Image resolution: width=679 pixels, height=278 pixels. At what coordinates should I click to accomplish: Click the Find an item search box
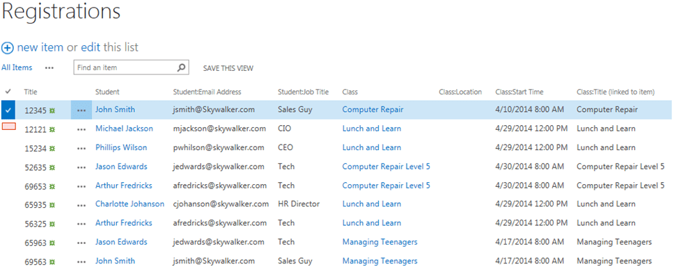tap(124, 67)
